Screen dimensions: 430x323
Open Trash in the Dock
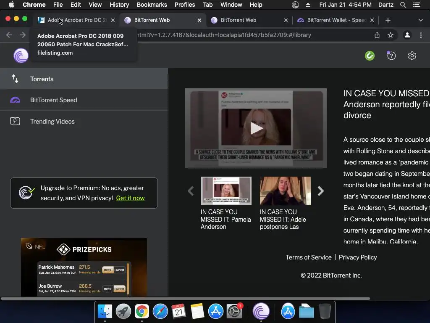point(325,312)
